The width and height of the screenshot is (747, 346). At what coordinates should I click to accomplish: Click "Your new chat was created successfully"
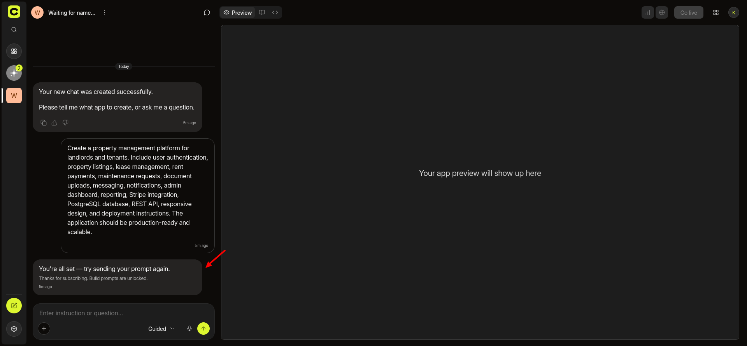point(96,92)
